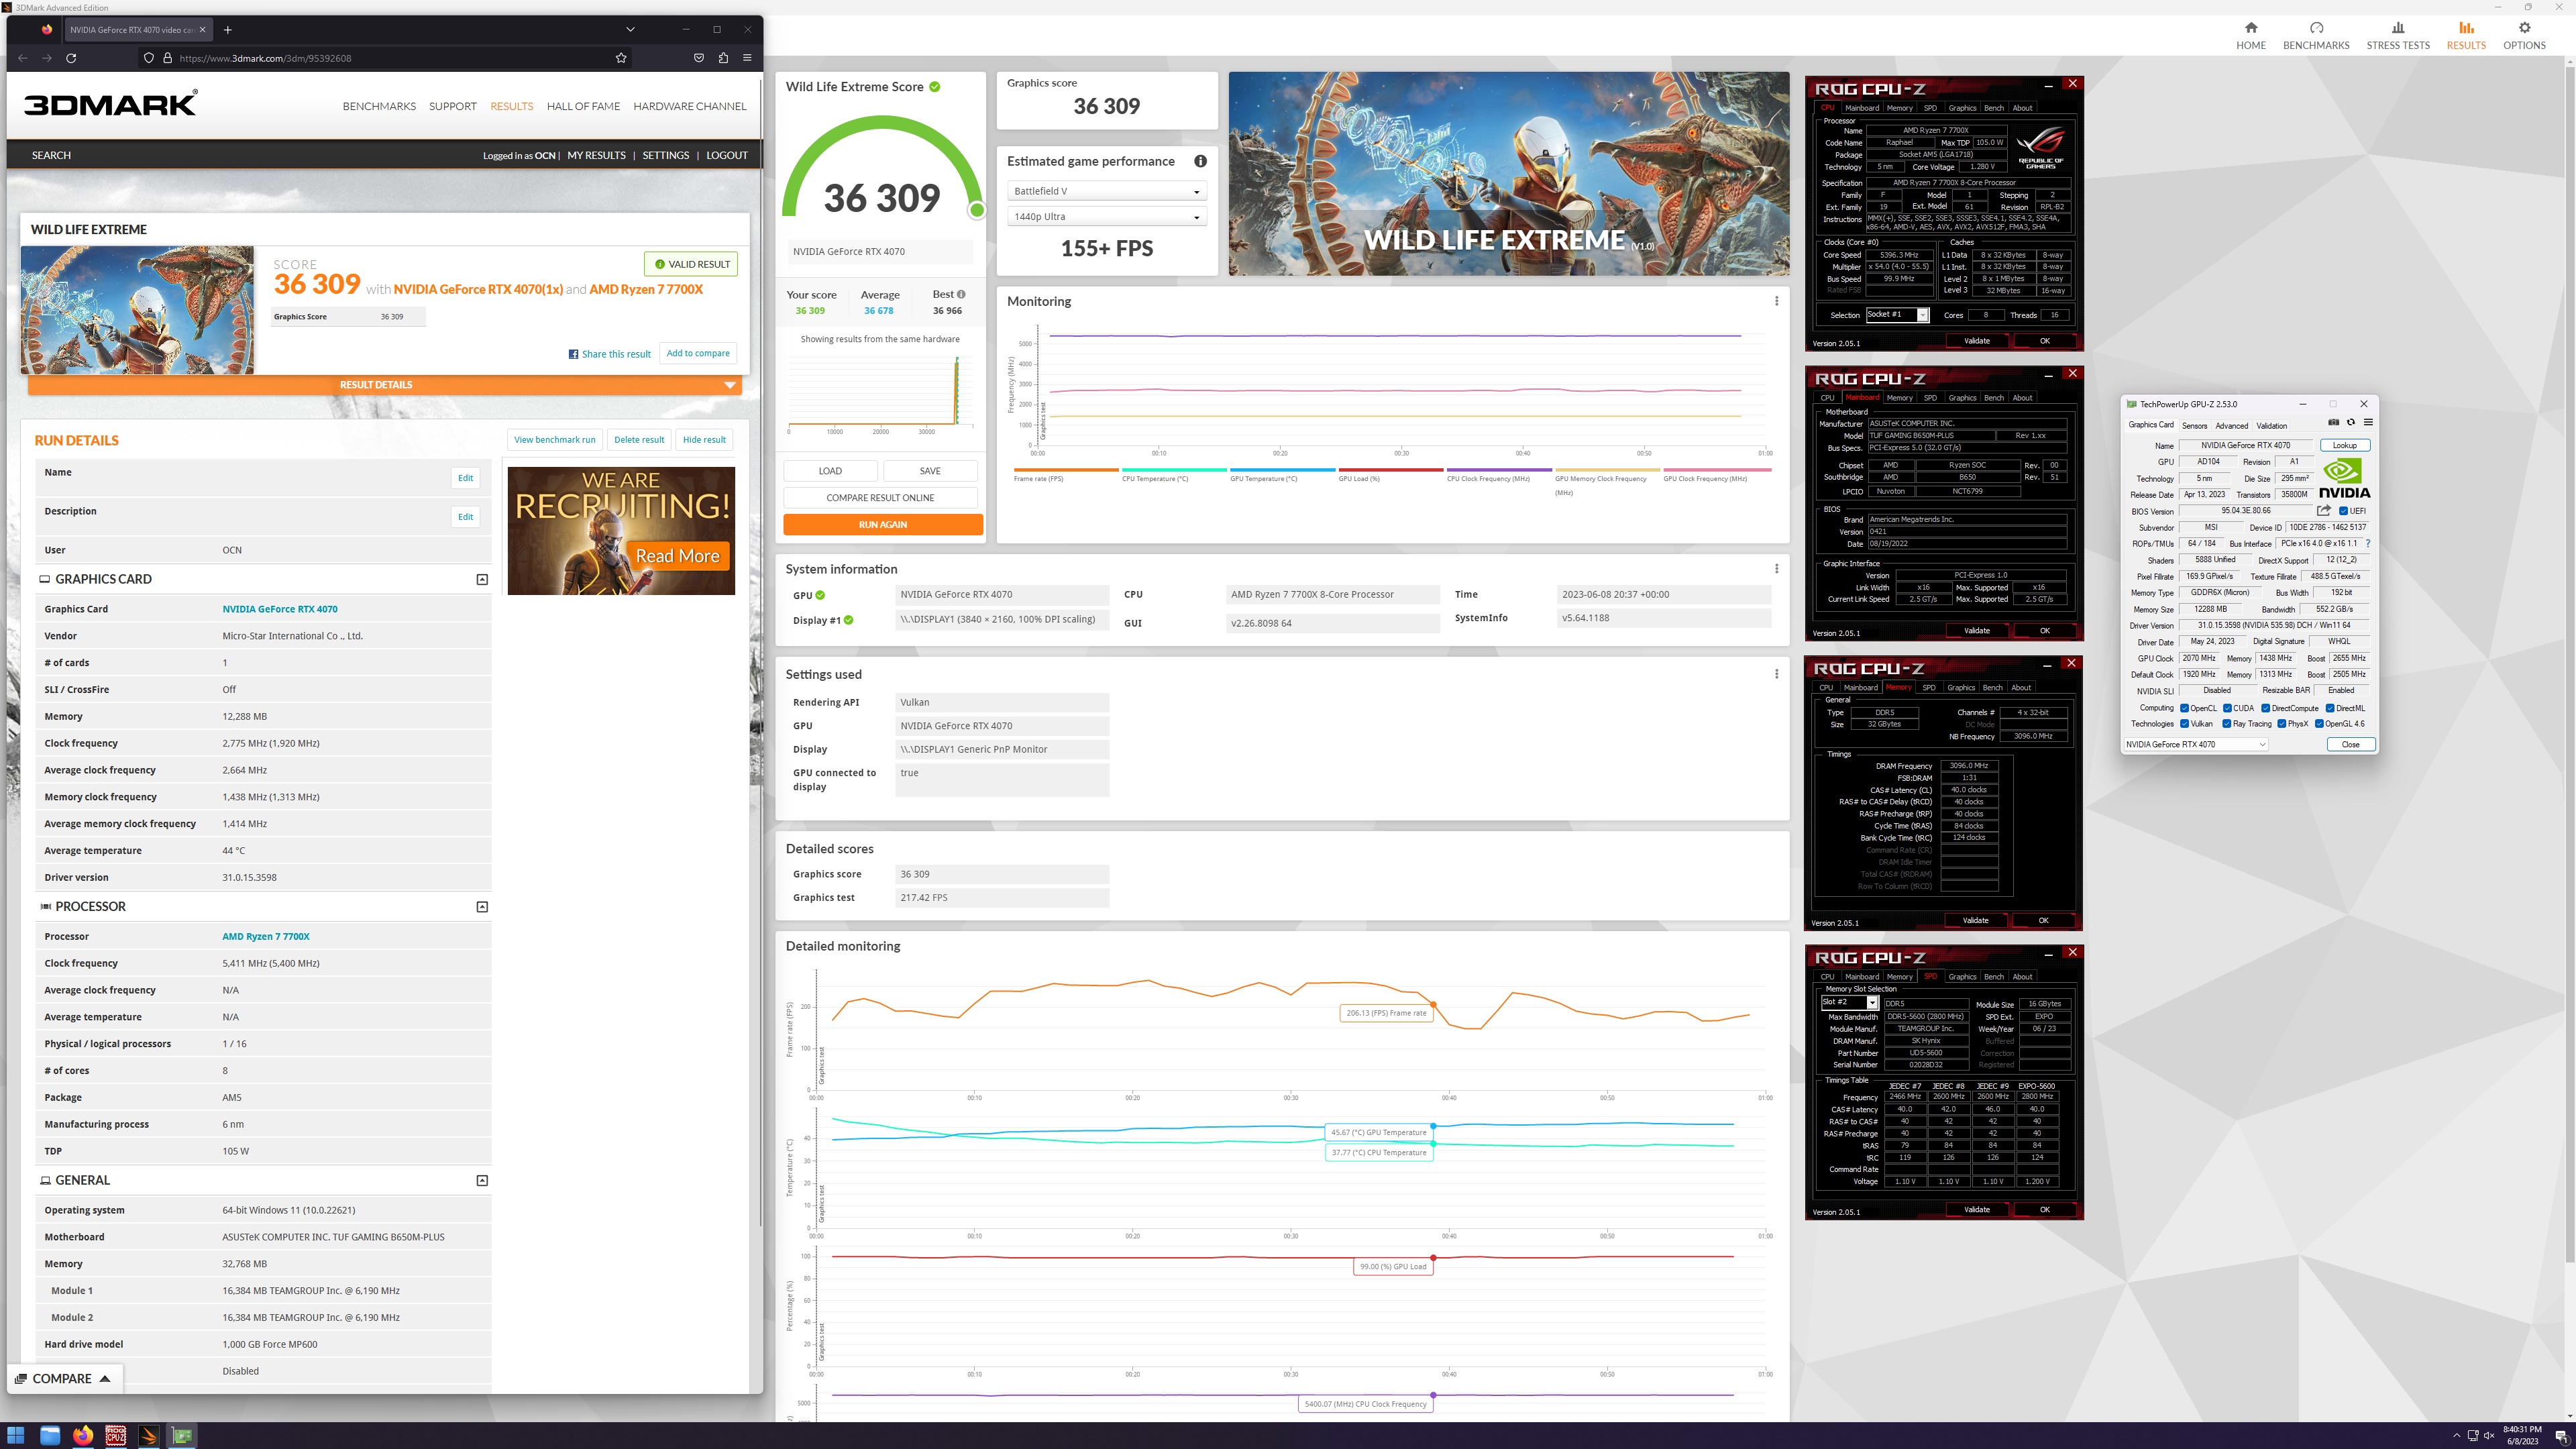Collapse the General section

click(482, 1181)
